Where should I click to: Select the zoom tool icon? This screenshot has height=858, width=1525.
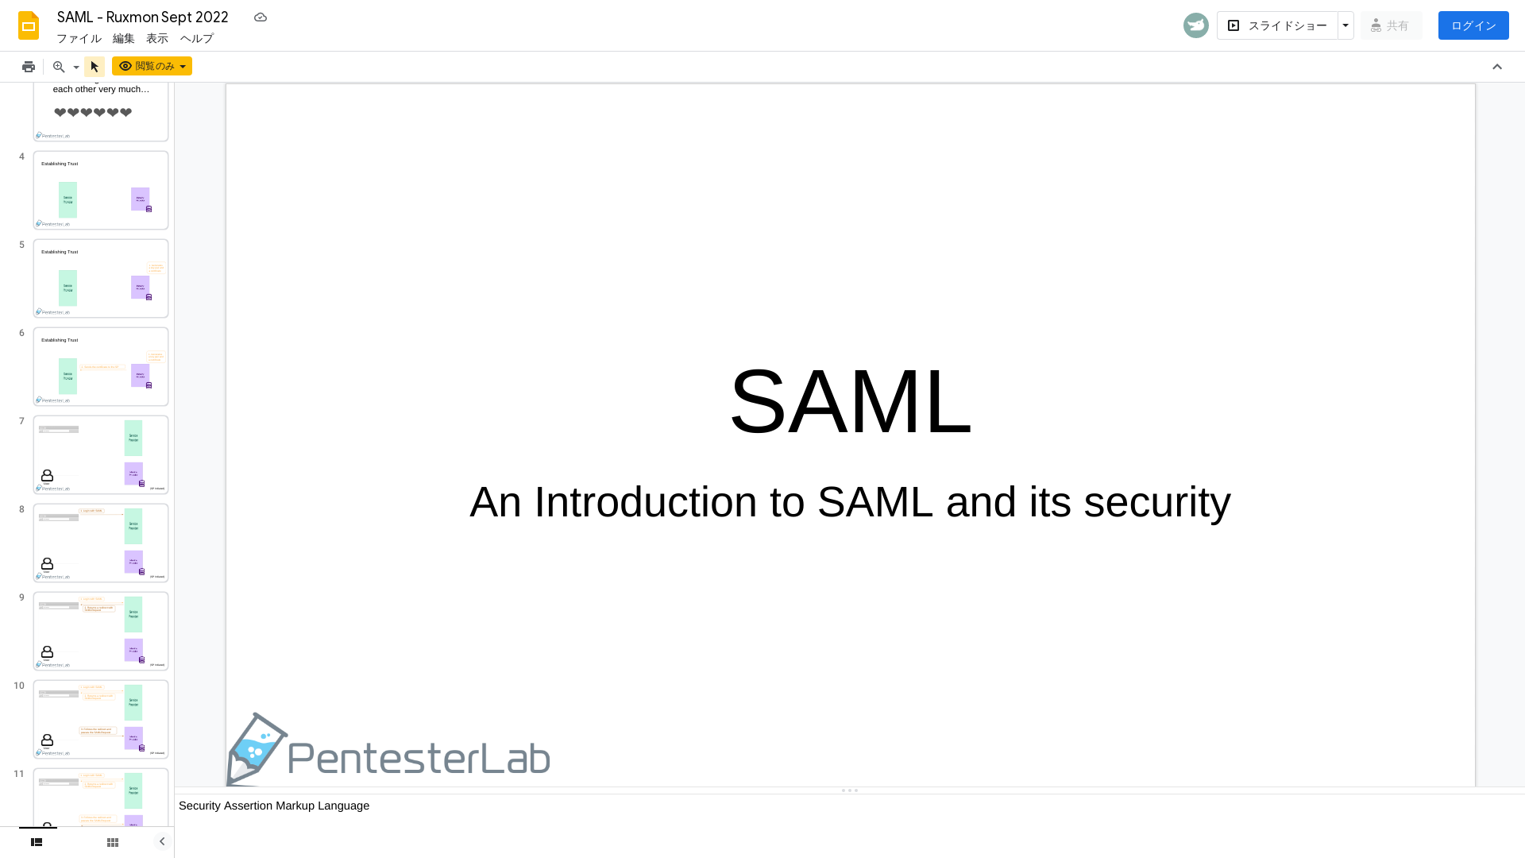click(x=58, y=67)
